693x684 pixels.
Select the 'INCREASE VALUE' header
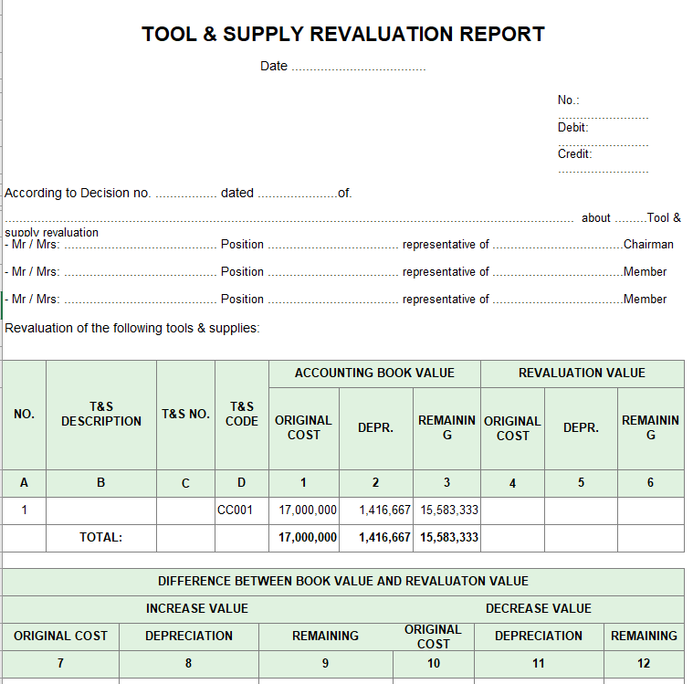[x=197, y=609]
